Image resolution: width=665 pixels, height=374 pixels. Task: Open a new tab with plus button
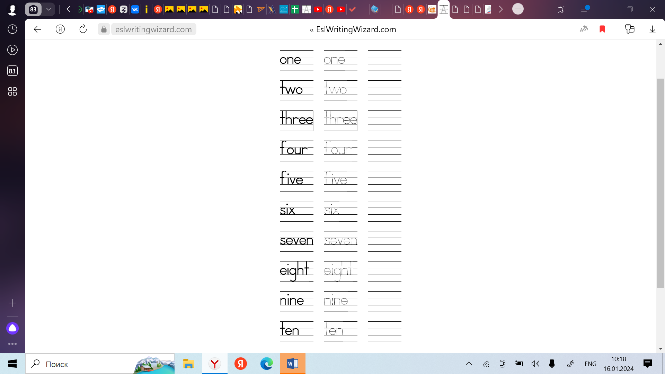(518, 9)
